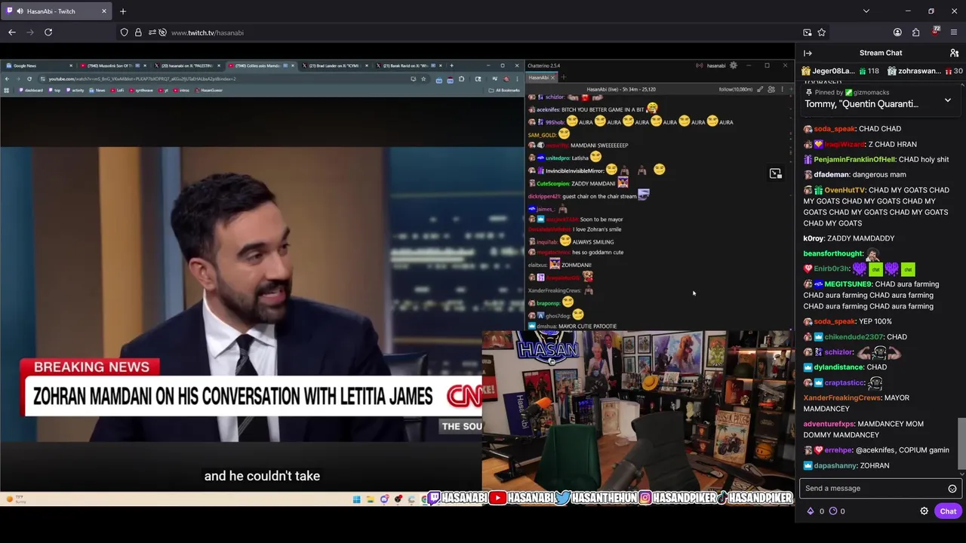The height and width of the screenshot is (543, 966).
Task: Expand the pinned message by gizmomacks
Action: click(x=948, y=100)
